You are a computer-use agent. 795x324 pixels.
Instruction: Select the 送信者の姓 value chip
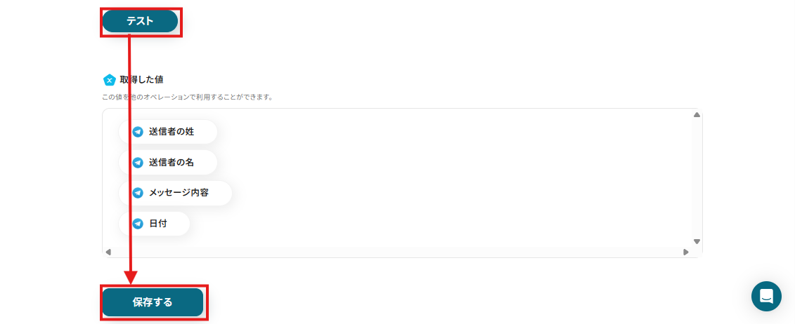(168, 132)
